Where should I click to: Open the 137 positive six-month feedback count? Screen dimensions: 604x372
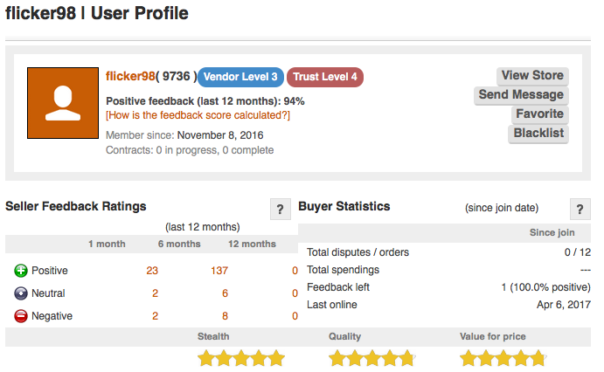point(219,271)
